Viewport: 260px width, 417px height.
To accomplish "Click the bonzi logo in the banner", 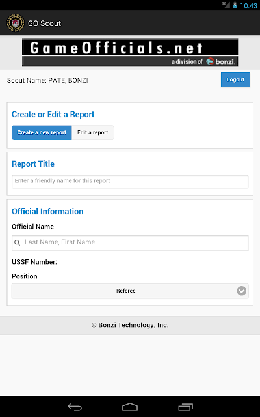I will point(221,61).
